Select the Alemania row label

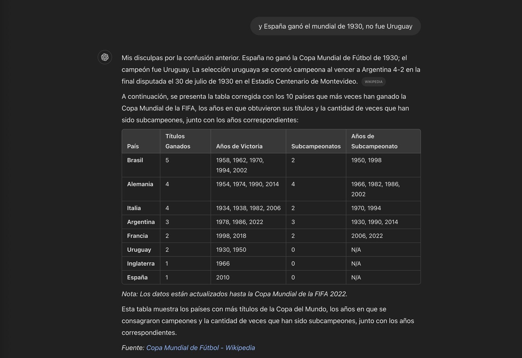click(x=140, y=184)
